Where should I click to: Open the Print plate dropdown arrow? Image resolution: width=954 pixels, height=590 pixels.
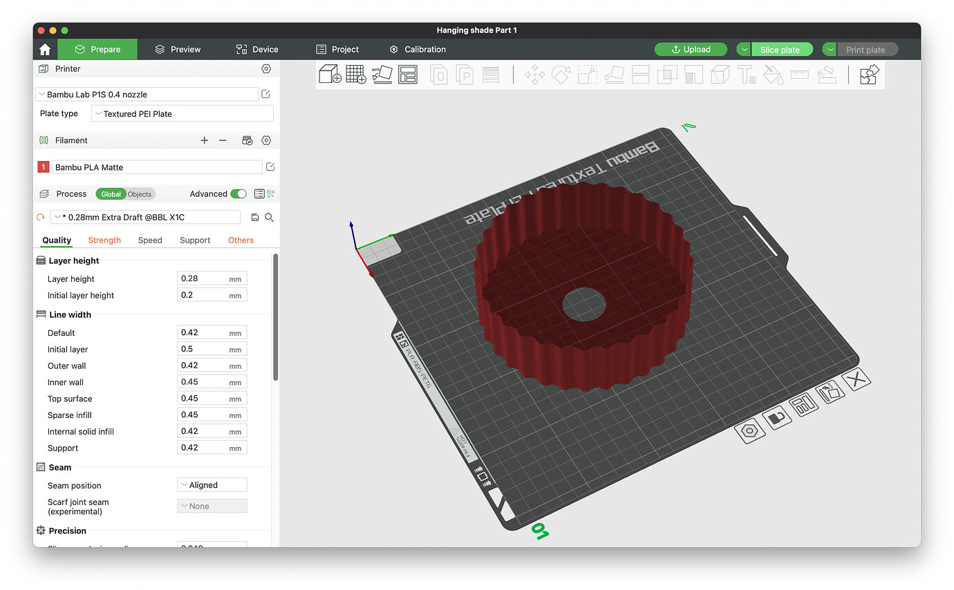[x=830, y=50]
